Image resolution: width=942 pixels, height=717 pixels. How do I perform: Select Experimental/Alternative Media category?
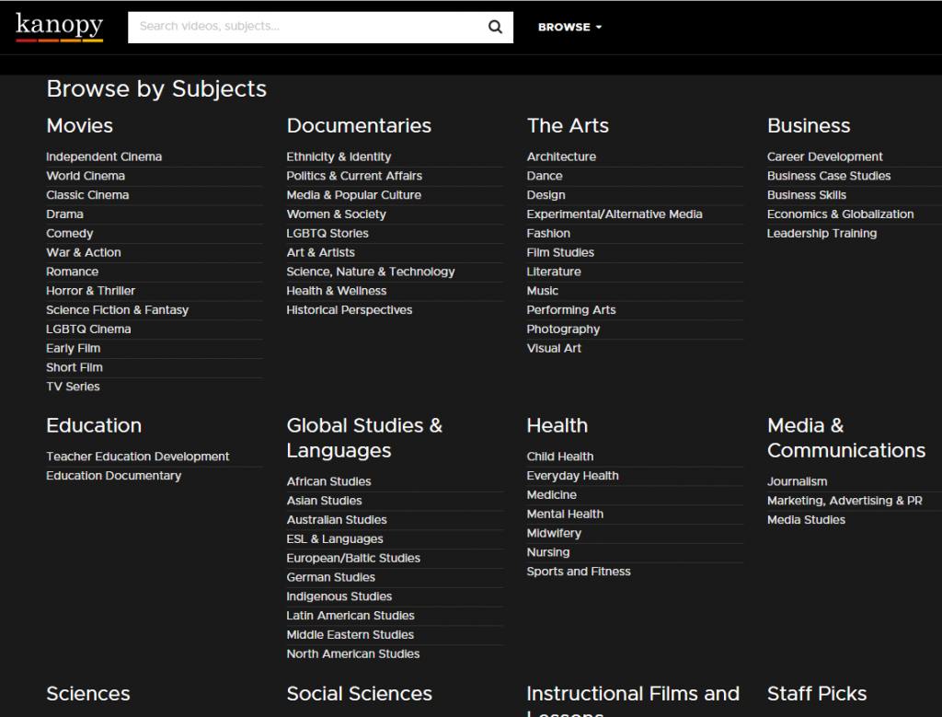pyautogui.click(x=615, y=214)
